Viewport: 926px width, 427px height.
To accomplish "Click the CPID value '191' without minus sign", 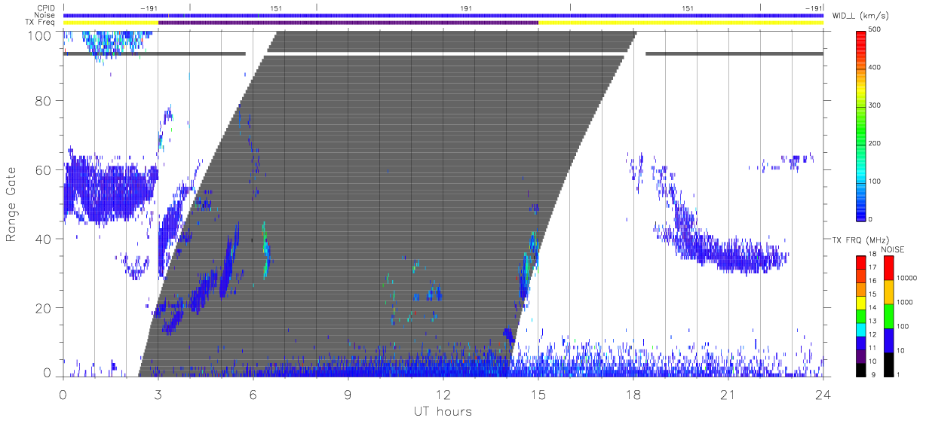I will pos(466,8).
